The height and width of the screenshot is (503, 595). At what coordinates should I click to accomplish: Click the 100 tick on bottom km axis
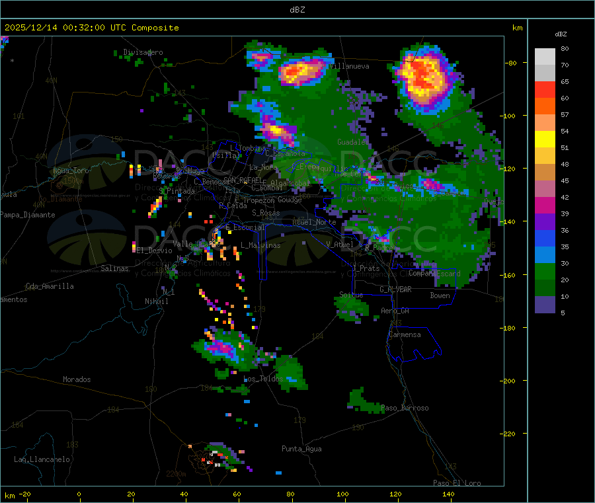click(x=342, y=494)
